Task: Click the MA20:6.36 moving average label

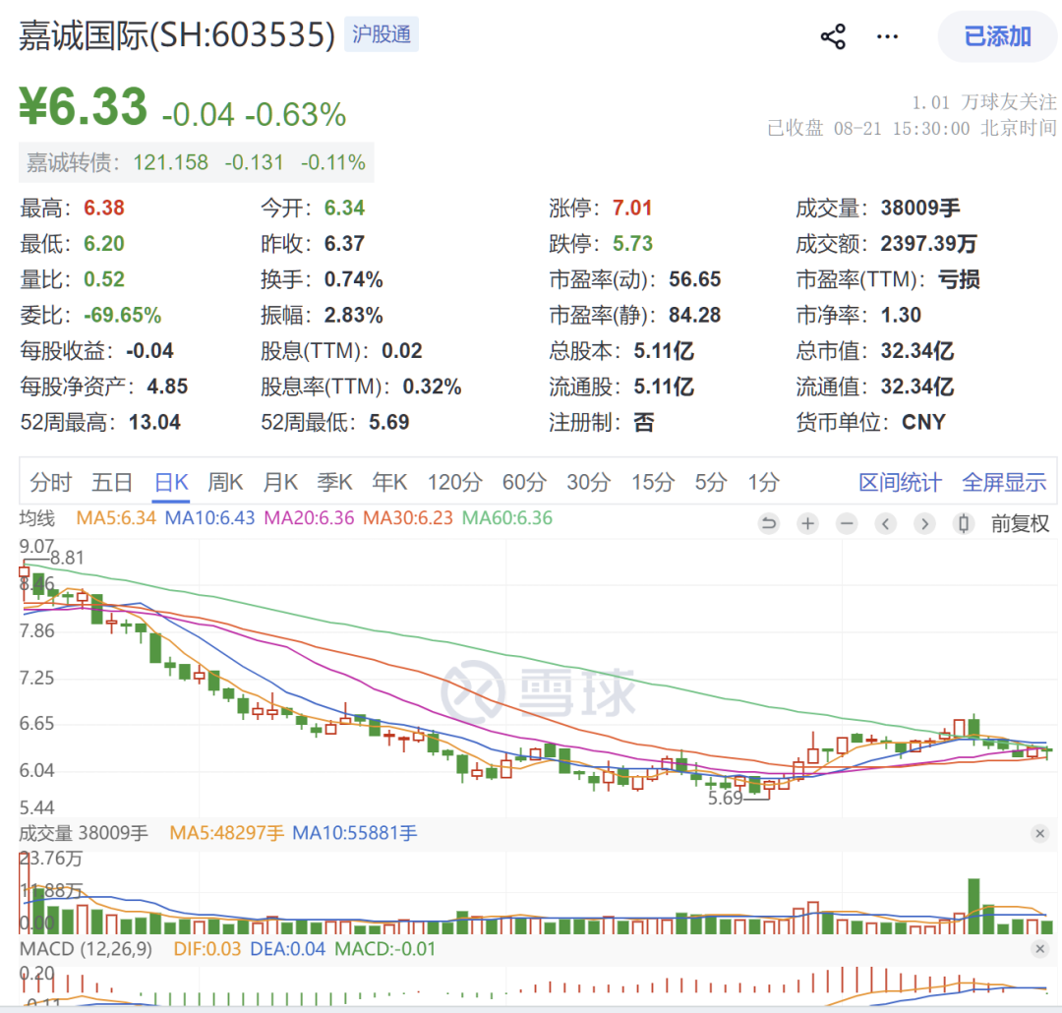Action: pos(309,518)
